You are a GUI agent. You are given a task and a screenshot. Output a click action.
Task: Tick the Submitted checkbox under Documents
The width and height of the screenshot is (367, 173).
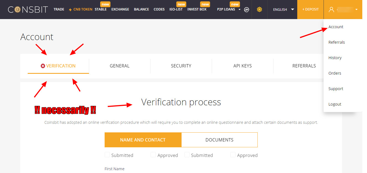tap(187, 155)
